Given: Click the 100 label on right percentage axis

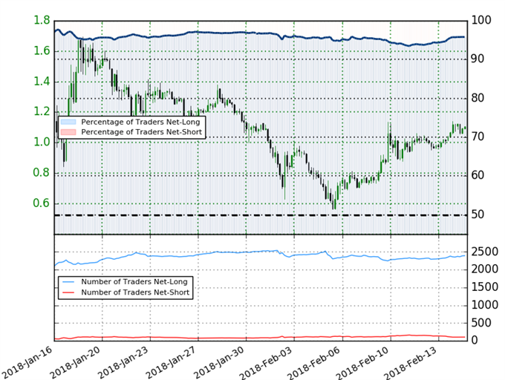Looking at the screenshot, I should [481, 20].
